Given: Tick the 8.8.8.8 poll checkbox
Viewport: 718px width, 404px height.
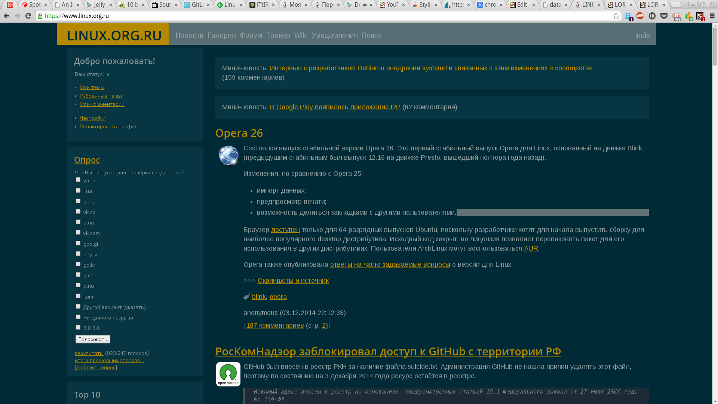Looking at the screenshot, I should click(78, 328).
